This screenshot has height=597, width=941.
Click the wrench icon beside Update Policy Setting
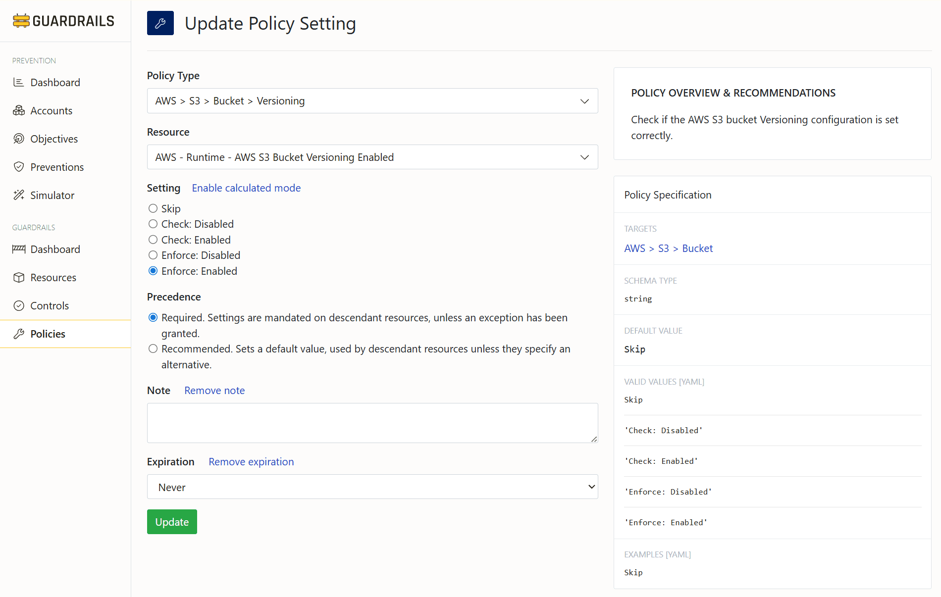point(160,23)
